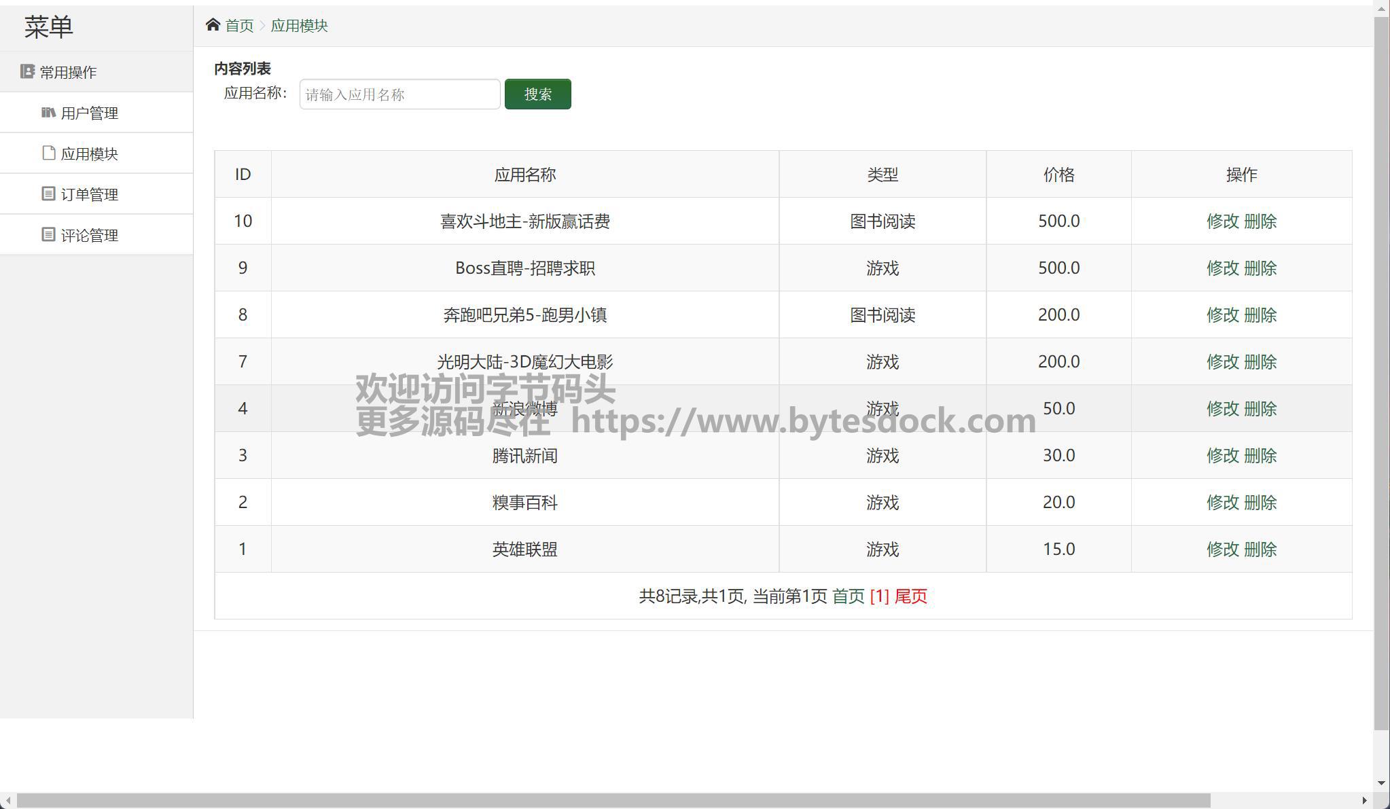Click the home icon in breadcrumb
1390x809 pixels.
tap(213, 25)
